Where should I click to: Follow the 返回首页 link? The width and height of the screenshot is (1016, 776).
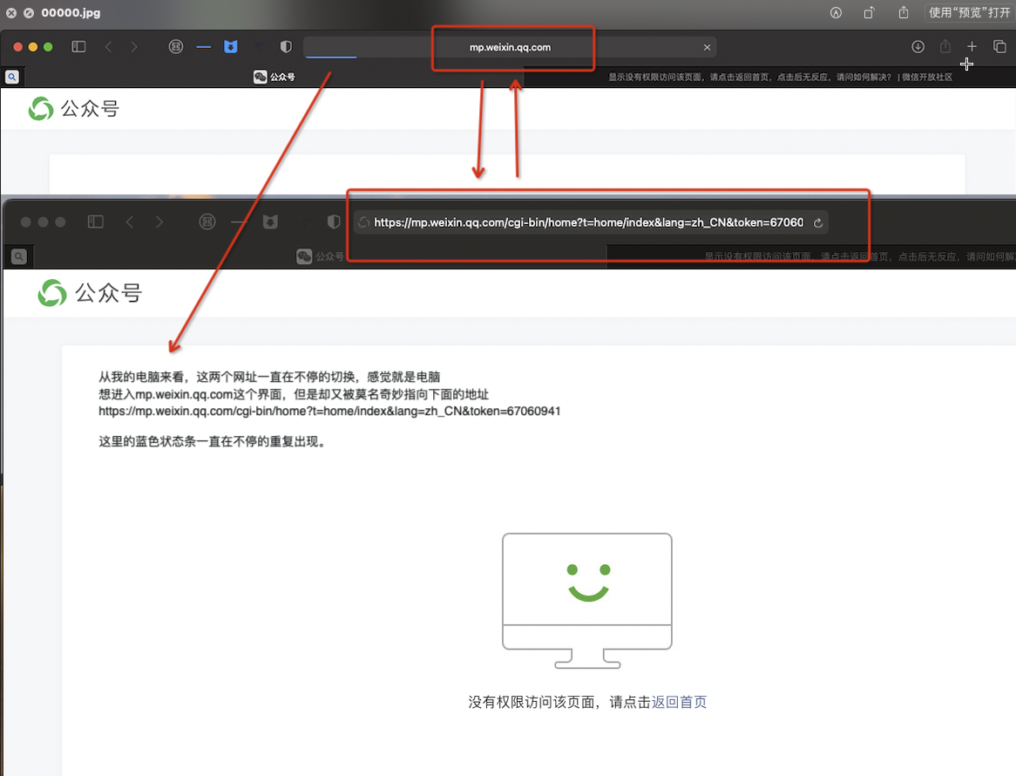679,702
